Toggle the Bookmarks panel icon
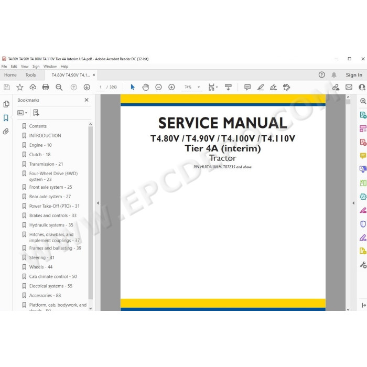 click(6, 118)
